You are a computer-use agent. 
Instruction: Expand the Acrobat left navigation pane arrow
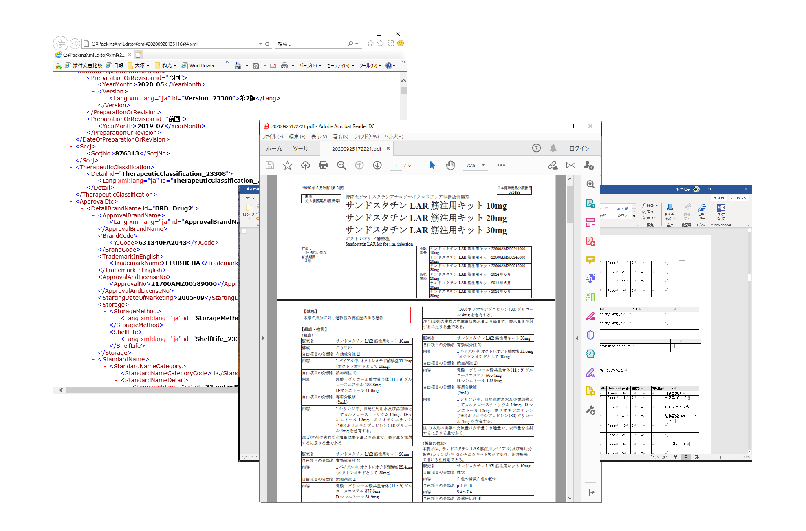[263, 338]
